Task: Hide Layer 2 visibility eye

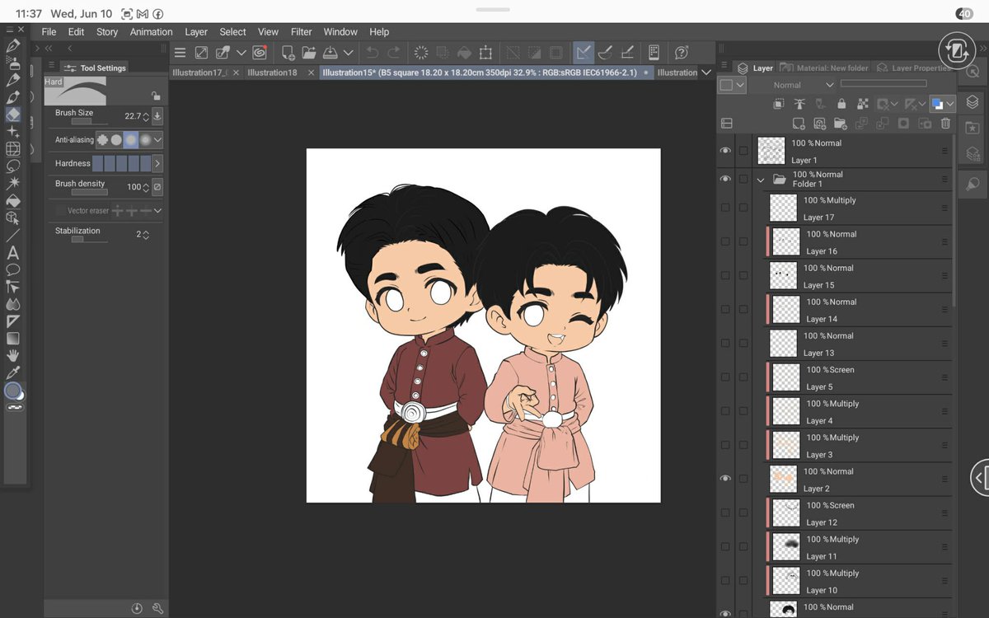Action: click(x=725, y=479)
